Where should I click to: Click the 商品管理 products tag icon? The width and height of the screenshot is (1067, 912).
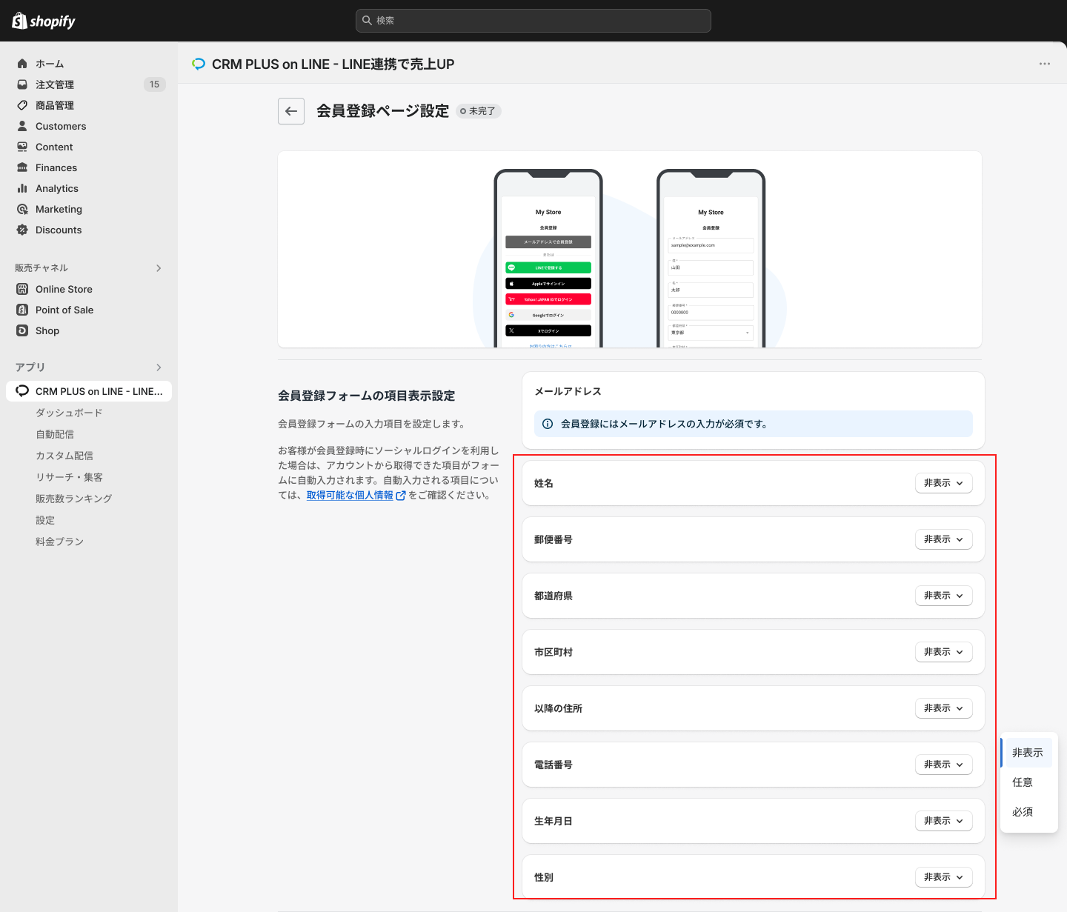[x=22, y=105]
